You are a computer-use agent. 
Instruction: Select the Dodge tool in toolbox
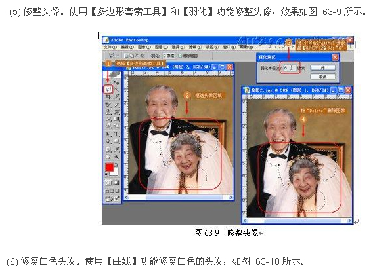tap(116, 126)
